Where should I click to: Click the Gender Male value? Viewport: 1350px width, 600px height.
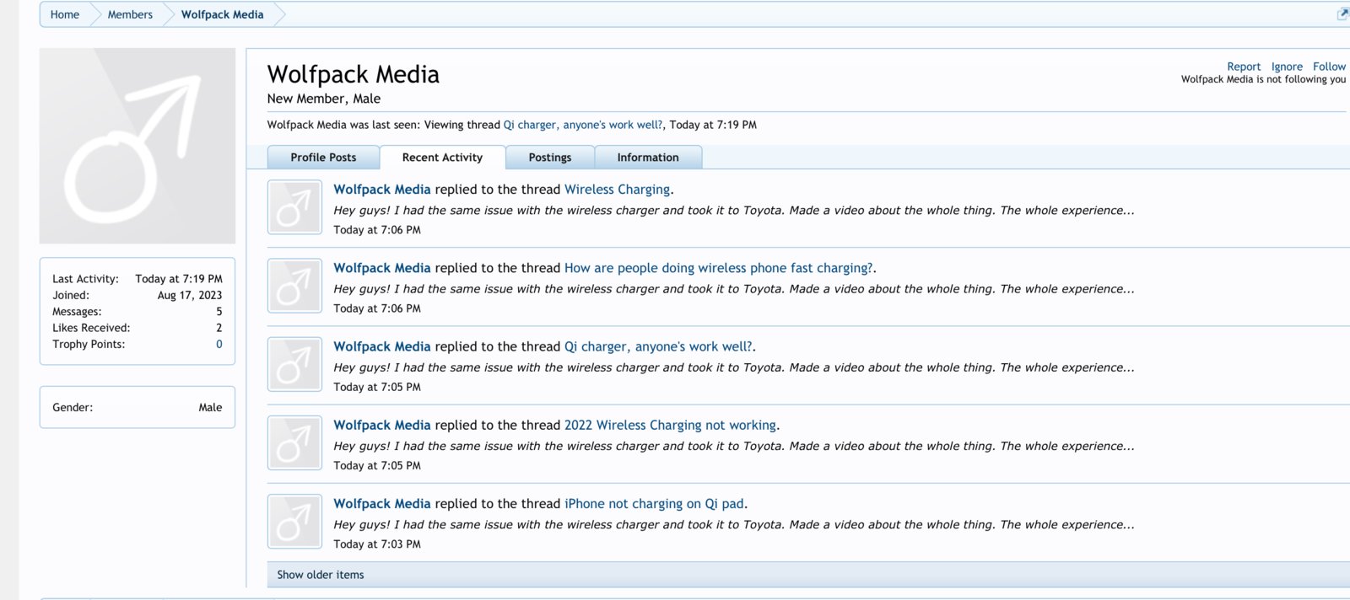(210, 407)
